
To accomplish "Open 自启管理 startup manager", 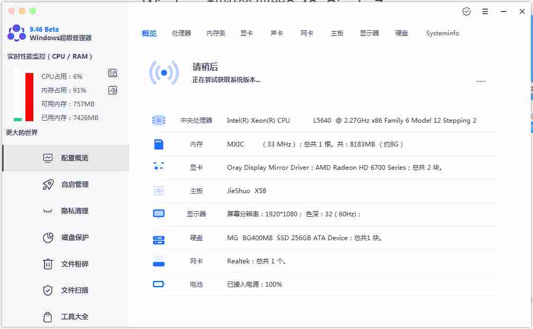I will click(66, 185).
